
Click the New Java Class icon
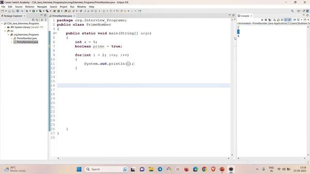tap(59, 11)
